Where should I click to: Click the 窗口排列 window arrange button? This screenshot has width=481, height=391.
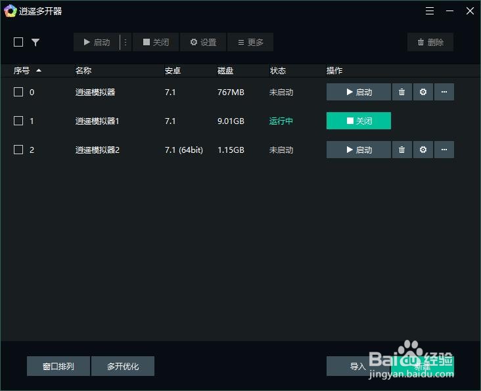[x=58, y=366]
